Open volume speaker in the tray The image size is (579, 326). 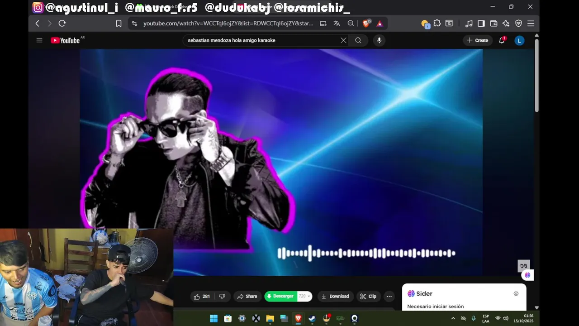click(x=506, y=318)
